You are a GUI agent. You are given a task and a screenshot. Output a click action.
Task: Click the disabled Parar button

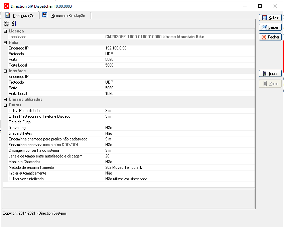[x=270, y=84]
